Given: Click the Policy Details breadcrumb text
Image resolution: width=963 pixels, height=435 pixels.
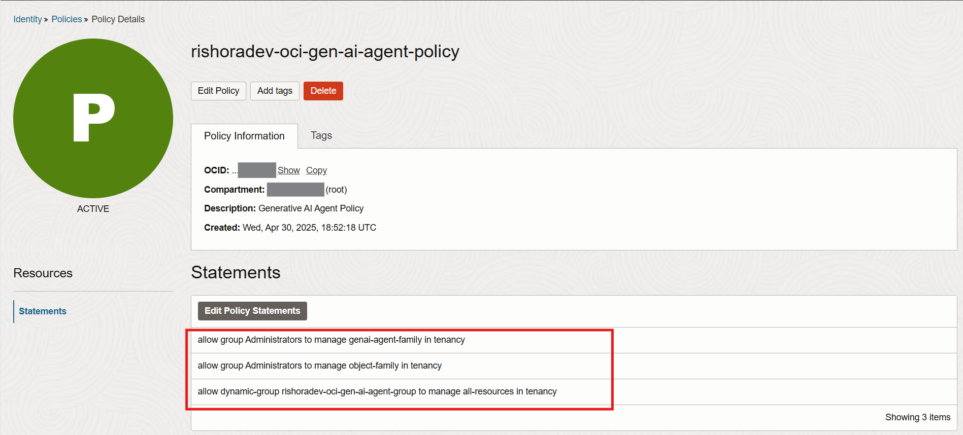Looking at the screenshot, I should tap(118, 19).
